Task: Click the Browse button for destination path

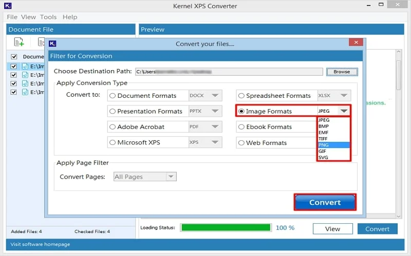Action: pos(342,72)
